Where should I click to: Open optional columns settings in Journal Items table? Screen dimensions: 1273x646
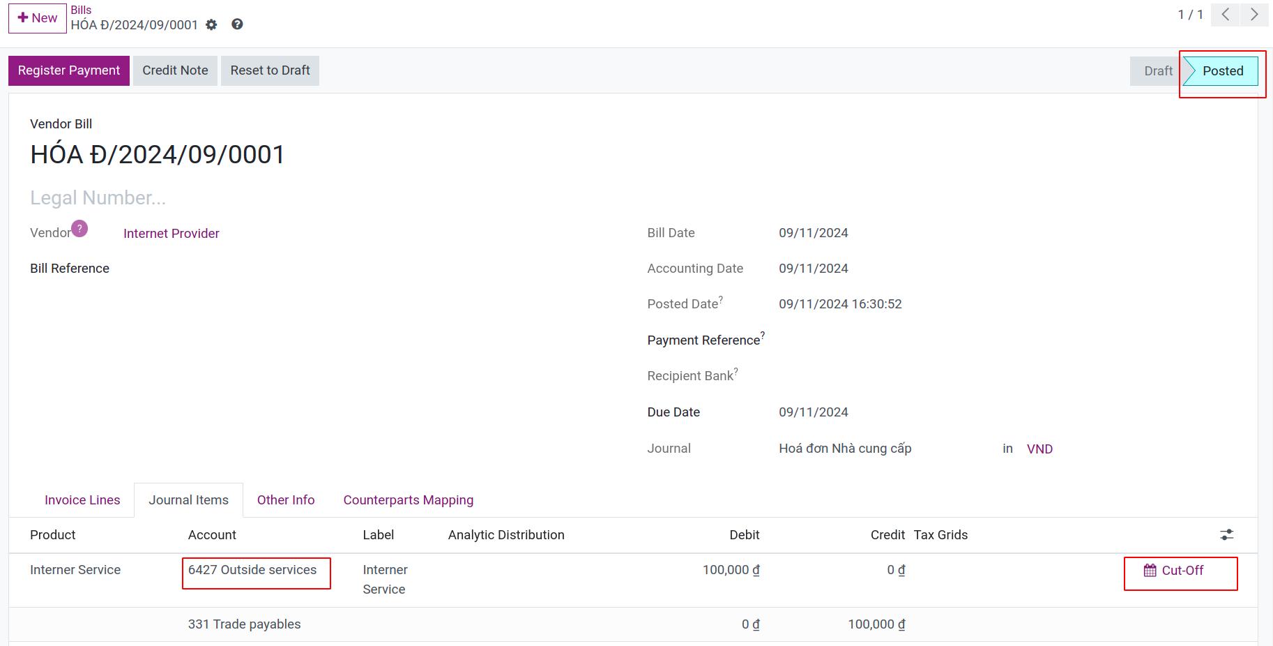(x=1227, y=535)
